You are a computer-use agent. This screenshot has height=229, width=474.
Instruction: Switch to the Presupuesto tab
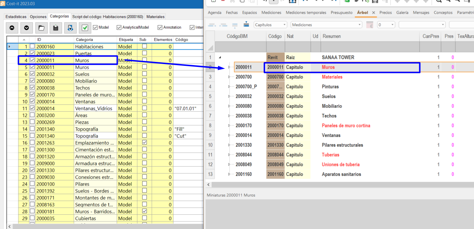[x=342, y=13]
